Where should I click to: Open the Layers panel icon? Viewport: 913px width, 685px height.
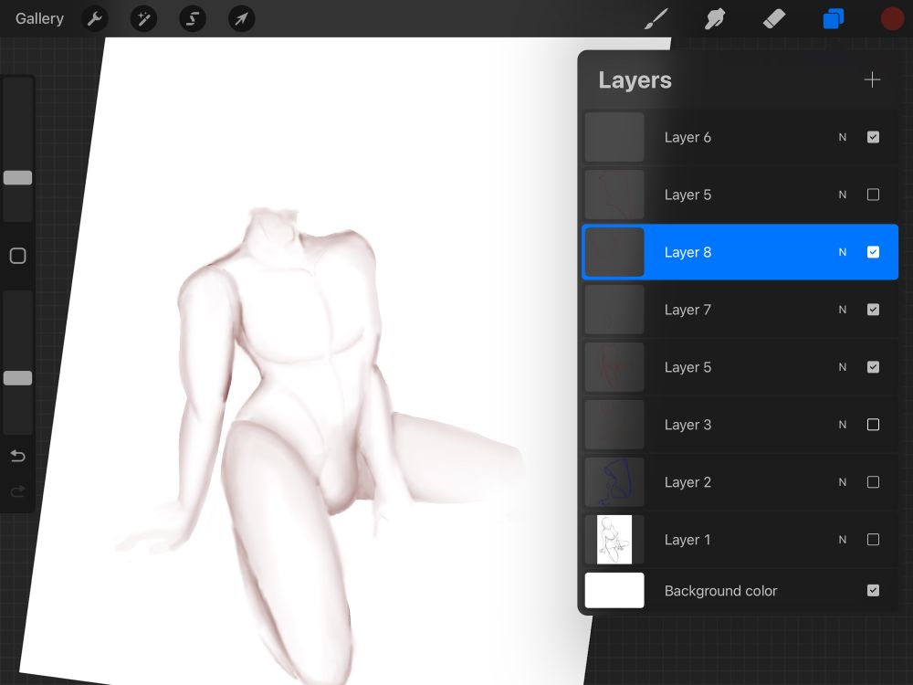[x=833, y=18]
